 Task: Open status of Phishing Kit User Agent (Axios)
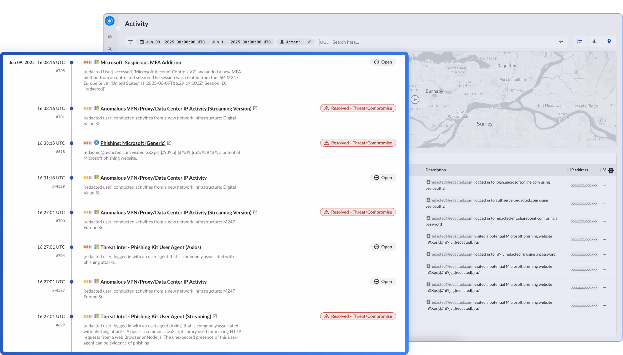tap(383, 247)
